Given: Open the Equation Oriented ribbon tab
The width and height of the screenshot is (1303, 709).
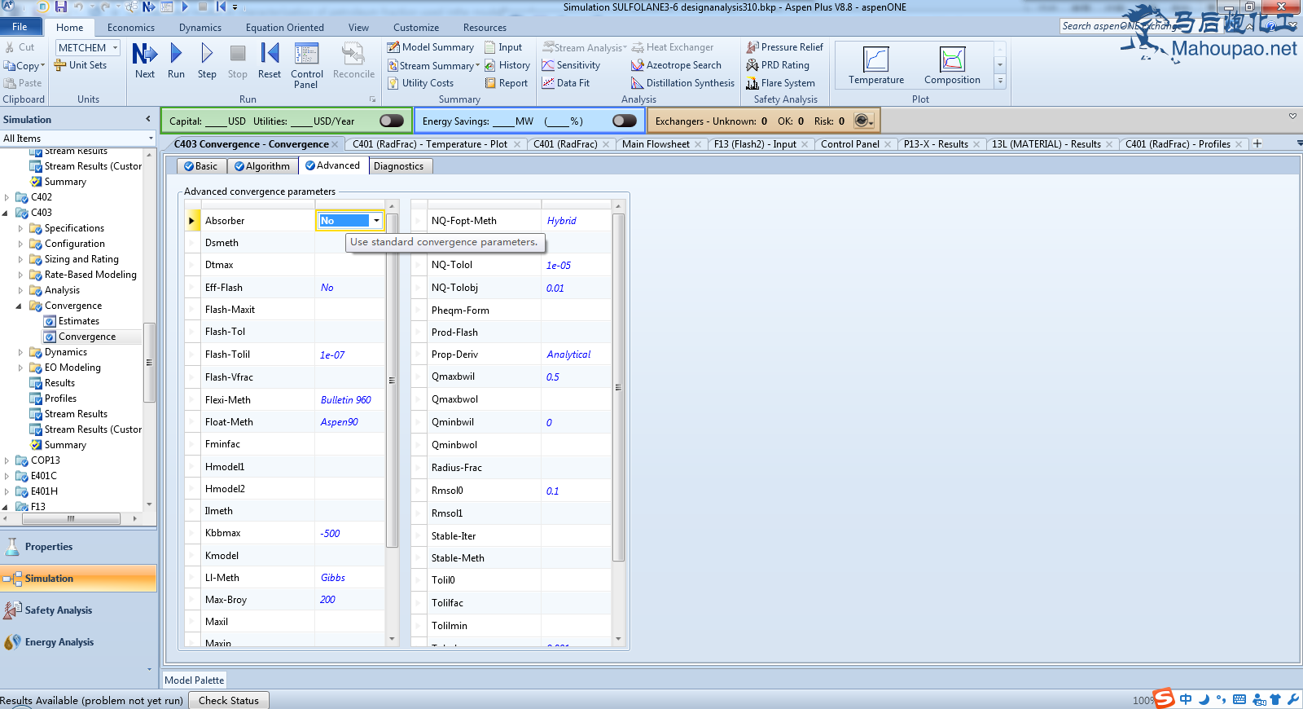Looking at the screenshot, I should click(284, 27).
